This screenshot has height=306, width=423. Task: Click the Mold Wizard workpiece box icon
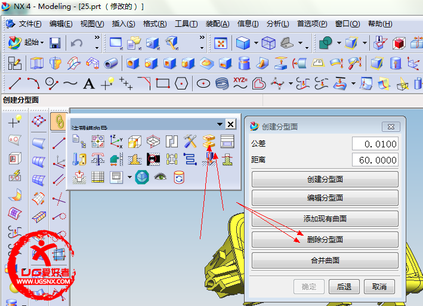coord(135,141)
